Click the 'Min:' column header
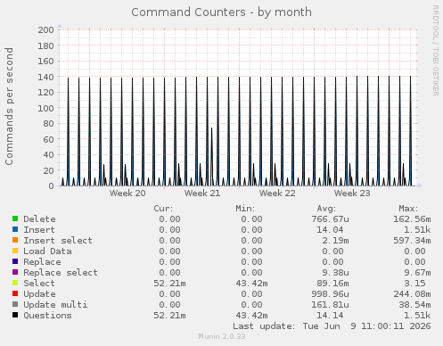443x346 pixels. [x=245, y=209]
